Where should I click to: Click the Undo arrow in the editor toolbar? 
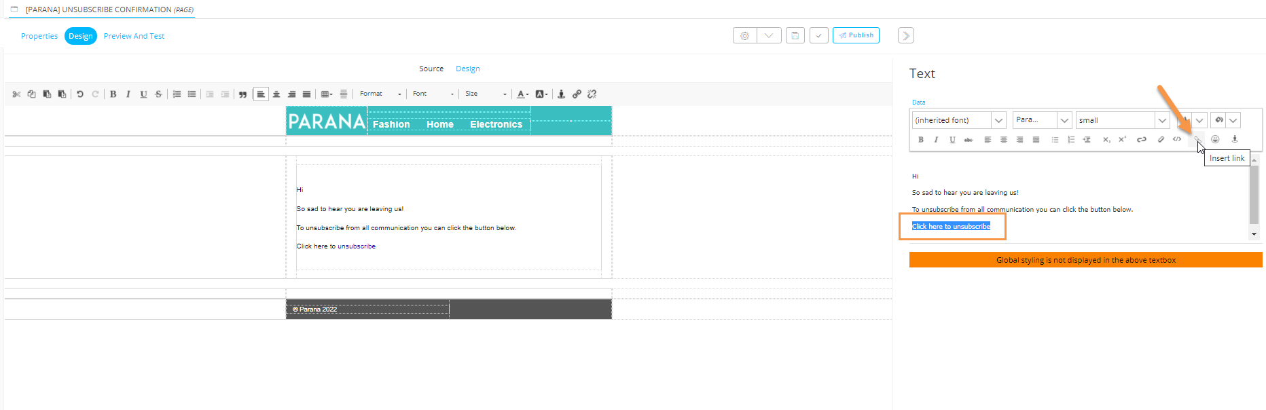tap(80, 94)
